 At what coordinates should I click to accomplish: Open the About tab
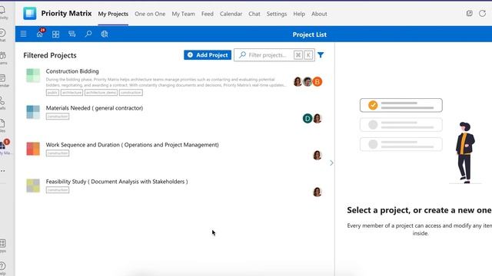[x=319, y=14]
